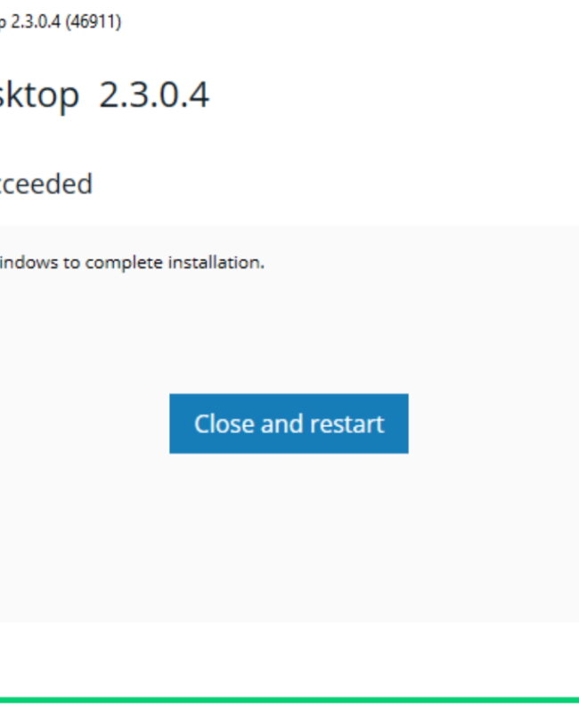Image resolution: width=579 pixels, height=724 pixels.
Task: Click the word 'restart' on the blue button
Action: (x=347, y=424)
